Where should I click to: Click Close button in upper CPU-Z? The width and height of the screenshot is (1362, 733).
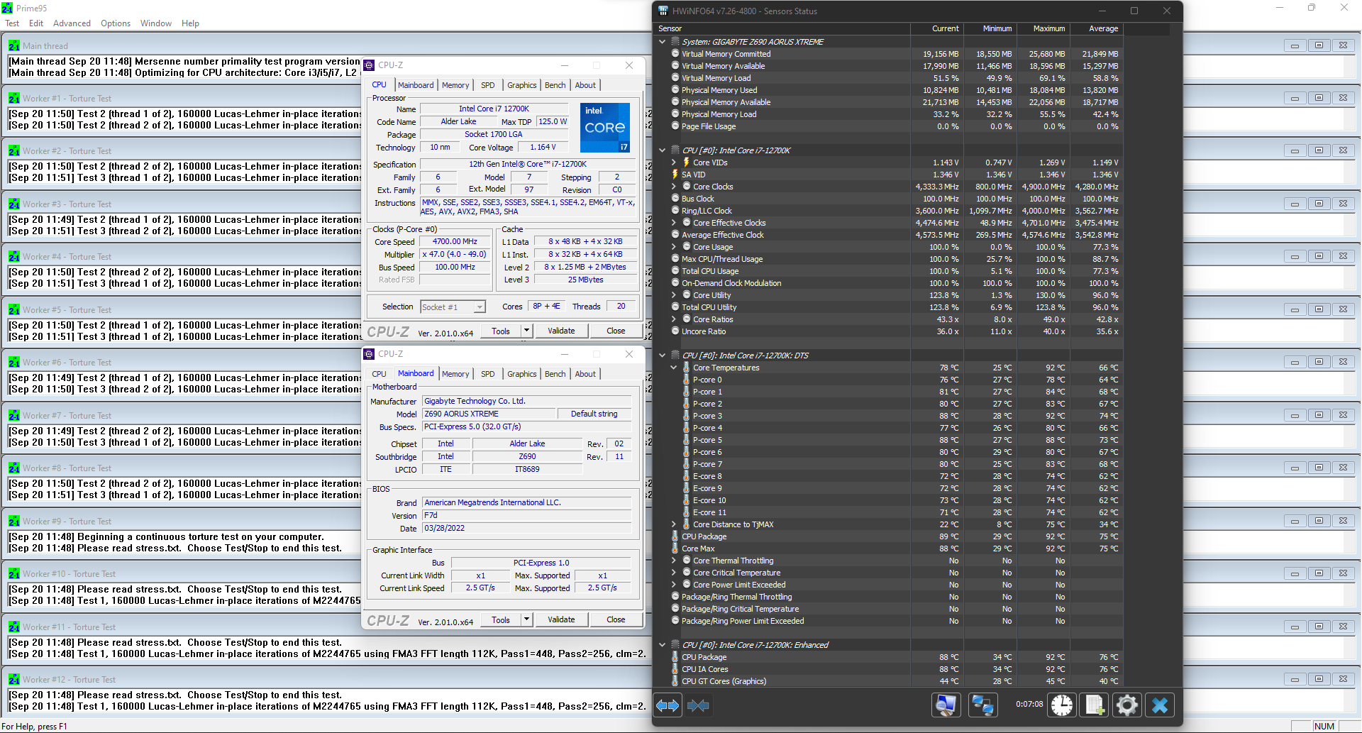616,331
